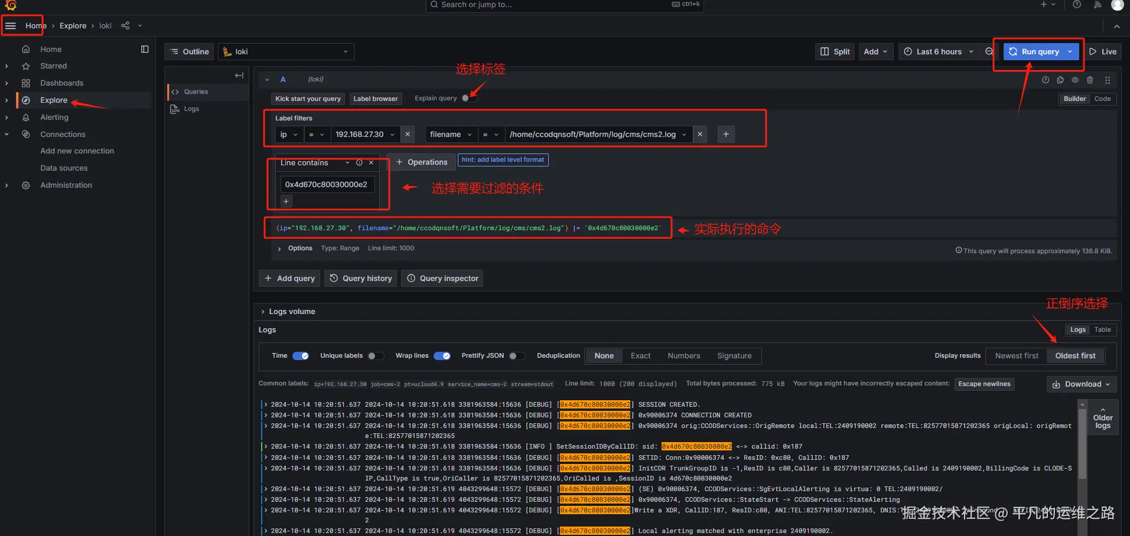Viewport: 1130px width, 536px height.
Task: Select Exact deduplication option
Action: pyautogui.click(x=640, y=356)
